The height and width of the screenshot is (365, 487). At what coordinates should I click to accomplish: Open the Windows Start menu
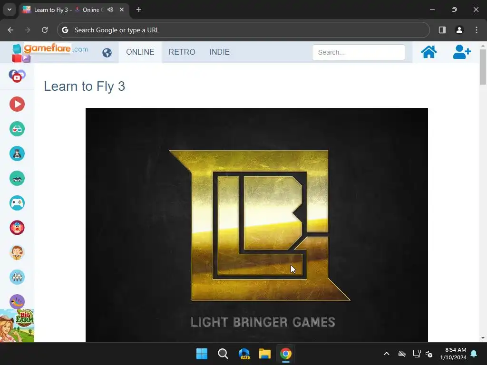(202, 354)
